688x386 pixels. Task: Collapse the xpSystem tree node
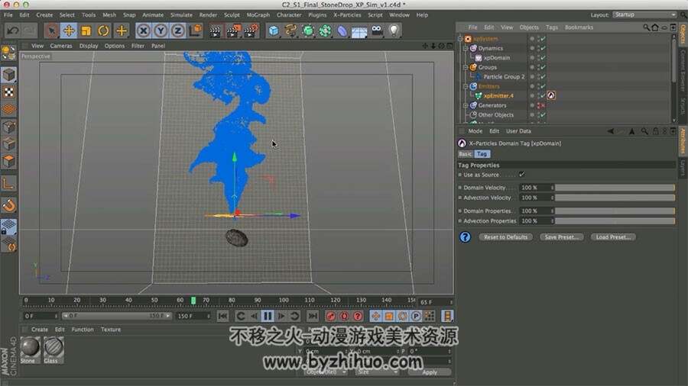point(460,39)
